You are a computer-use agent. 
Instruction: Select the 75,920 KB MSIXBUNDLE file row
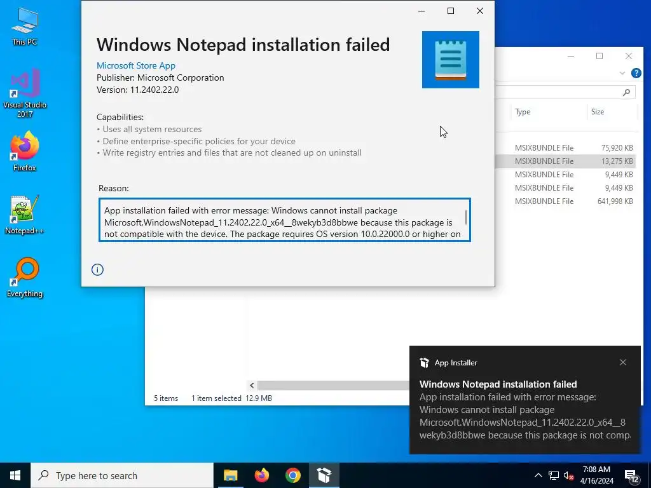pos(565,147)
